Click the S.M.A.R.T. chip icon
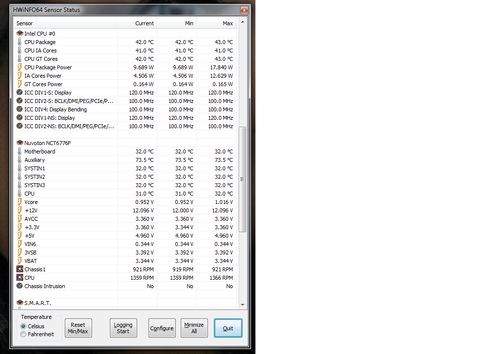The height and width of the screenshot is (354, 499). 20,303
